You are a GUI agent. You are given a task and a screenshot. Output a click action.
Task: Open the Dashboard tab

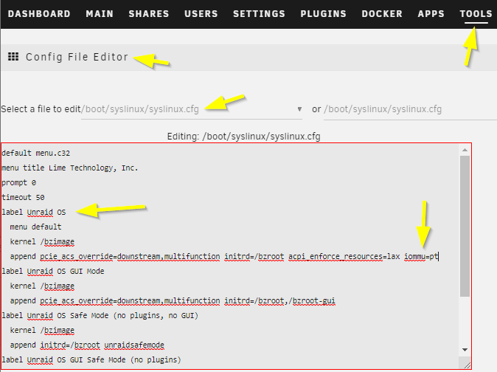39,14
